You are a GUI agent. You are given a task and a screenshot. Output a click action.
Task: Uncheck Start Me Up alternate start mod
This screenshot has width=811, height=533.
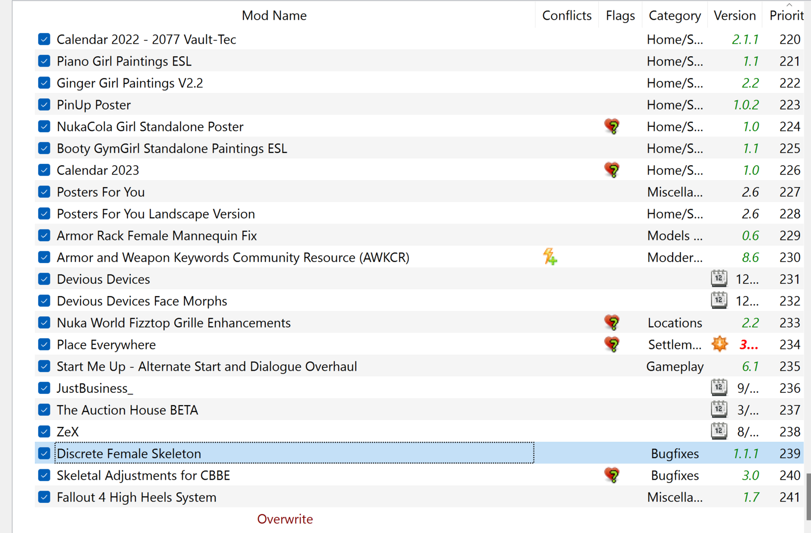coord(44,366)
